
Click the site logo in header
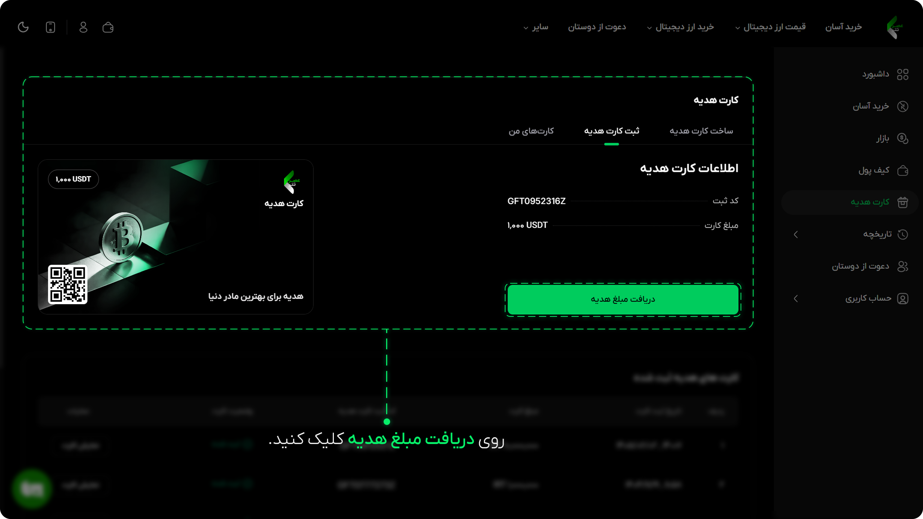(895, 27)
